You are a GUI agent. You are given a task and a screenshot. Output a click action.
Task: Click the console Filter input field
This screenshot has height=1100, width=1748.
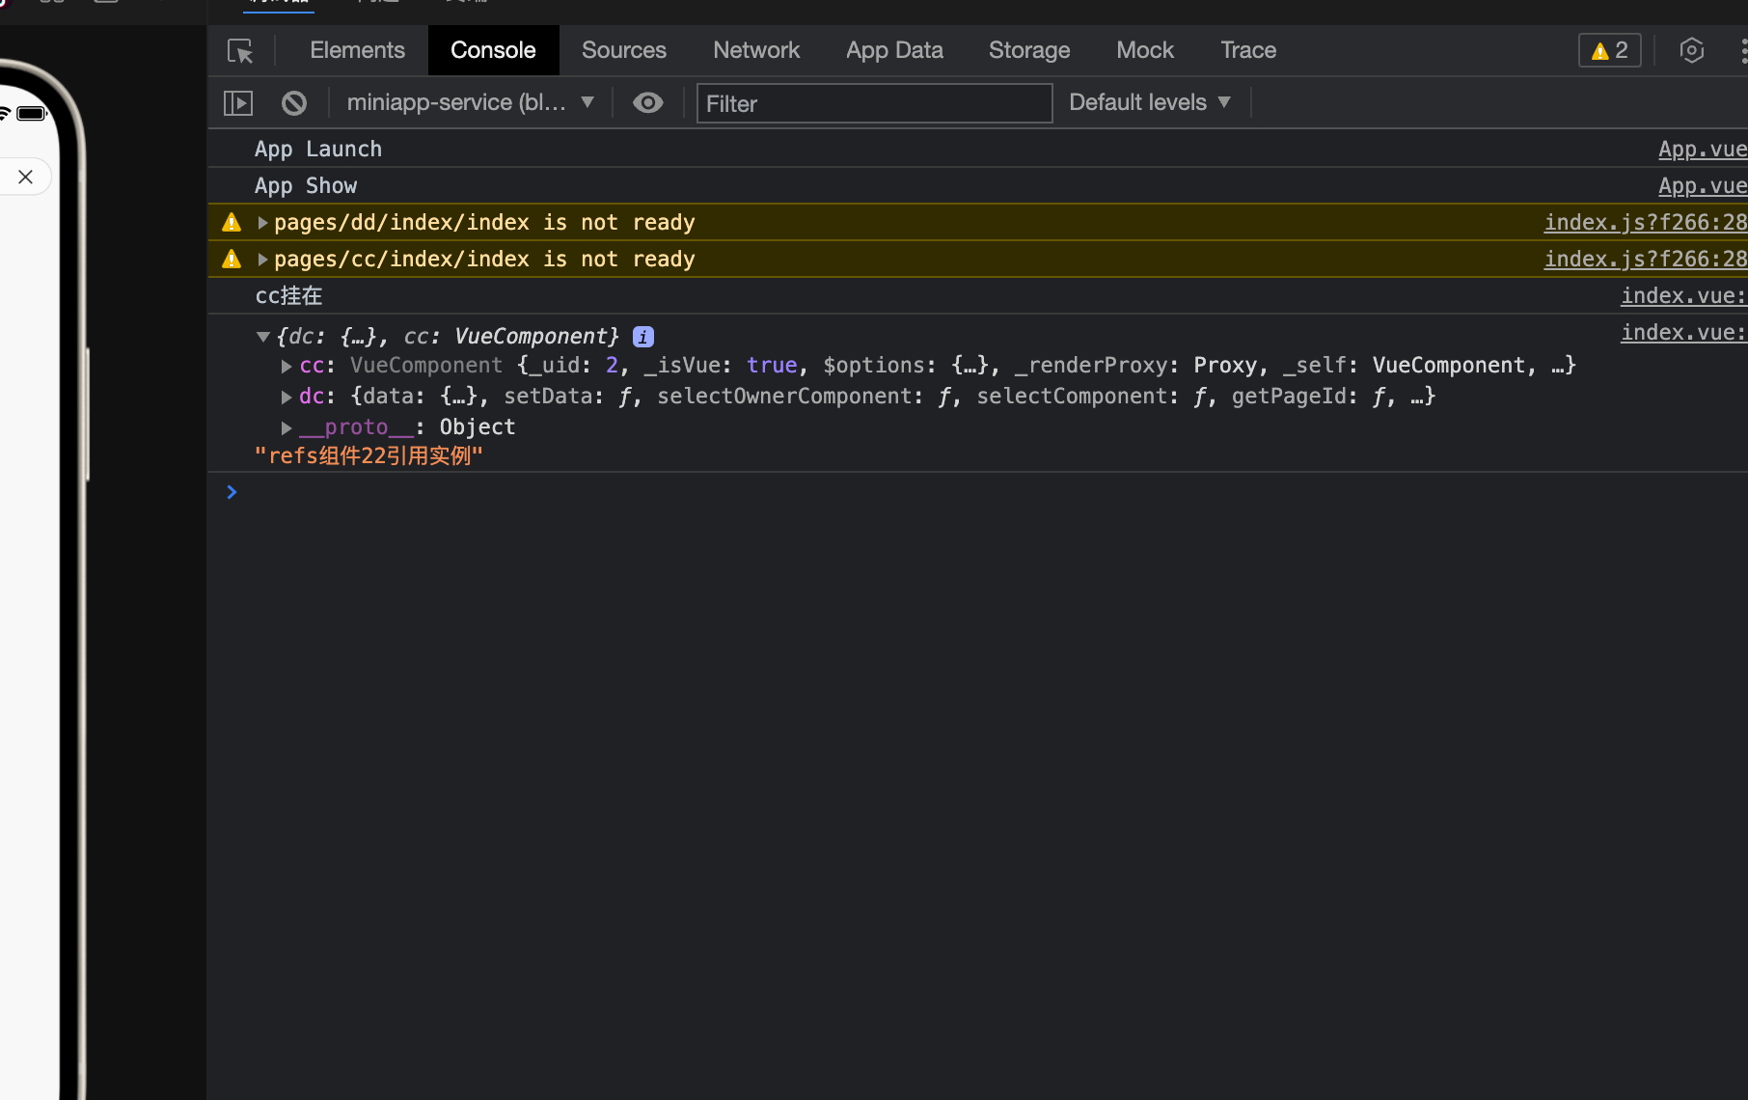click(874, 103)
